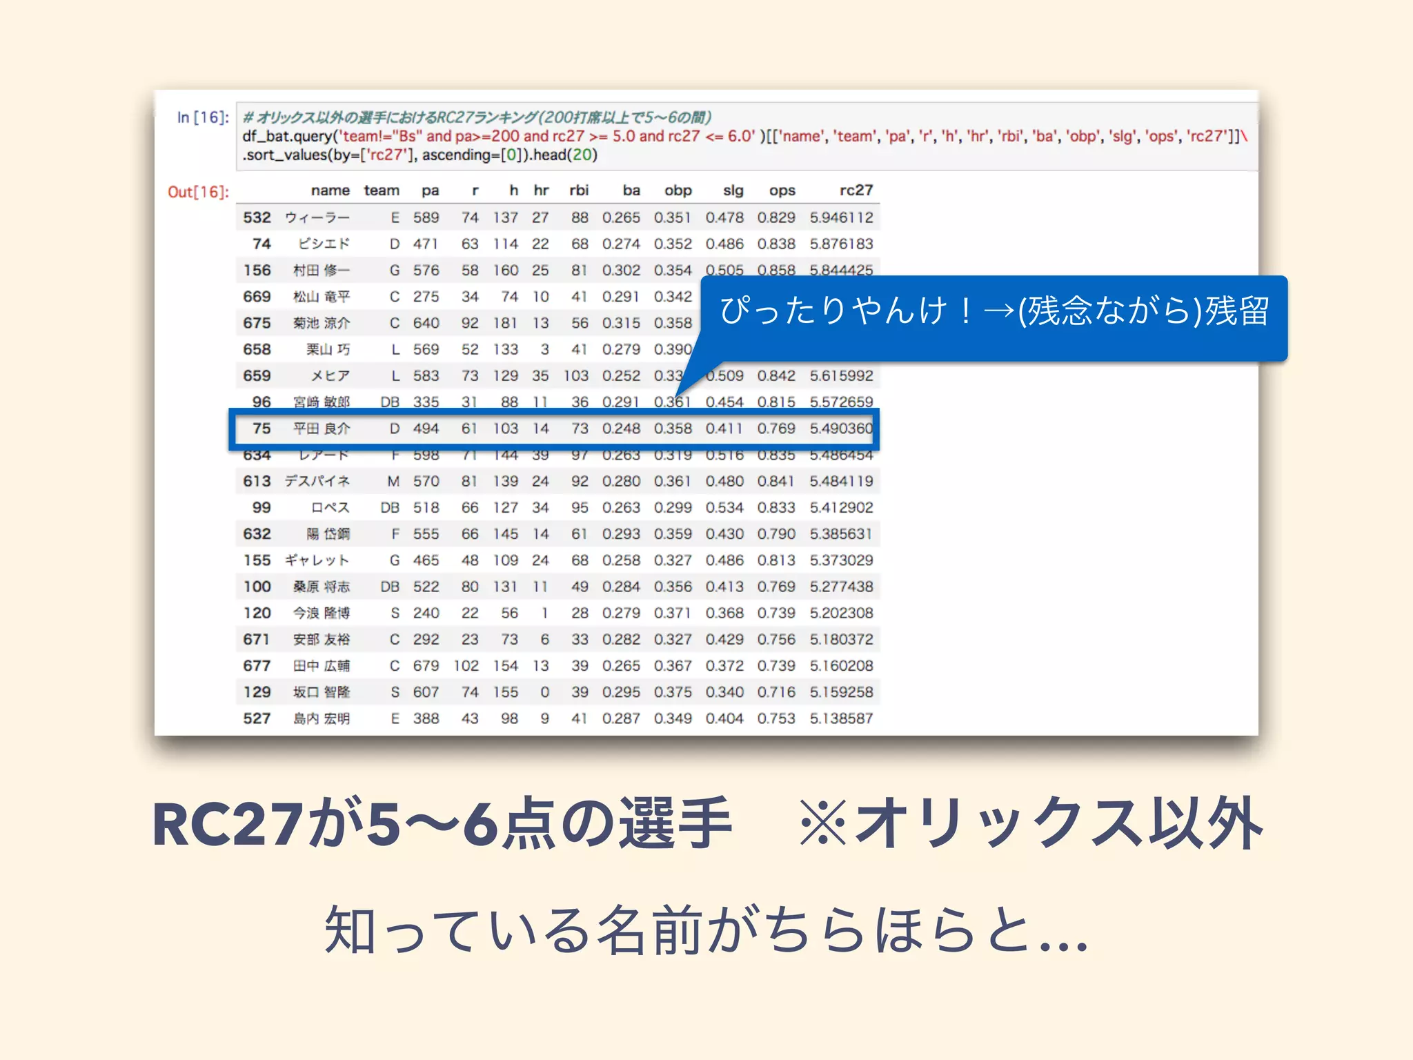Select player name 安部 友裕
The height and width of the screenshot is (1060, 1413).
click(322, 640)
